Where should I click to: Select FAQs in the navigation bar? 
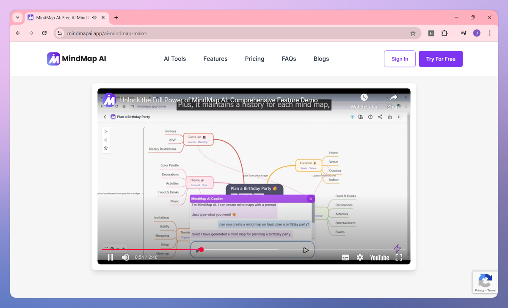pyautogui.click(x=289, y=58)
